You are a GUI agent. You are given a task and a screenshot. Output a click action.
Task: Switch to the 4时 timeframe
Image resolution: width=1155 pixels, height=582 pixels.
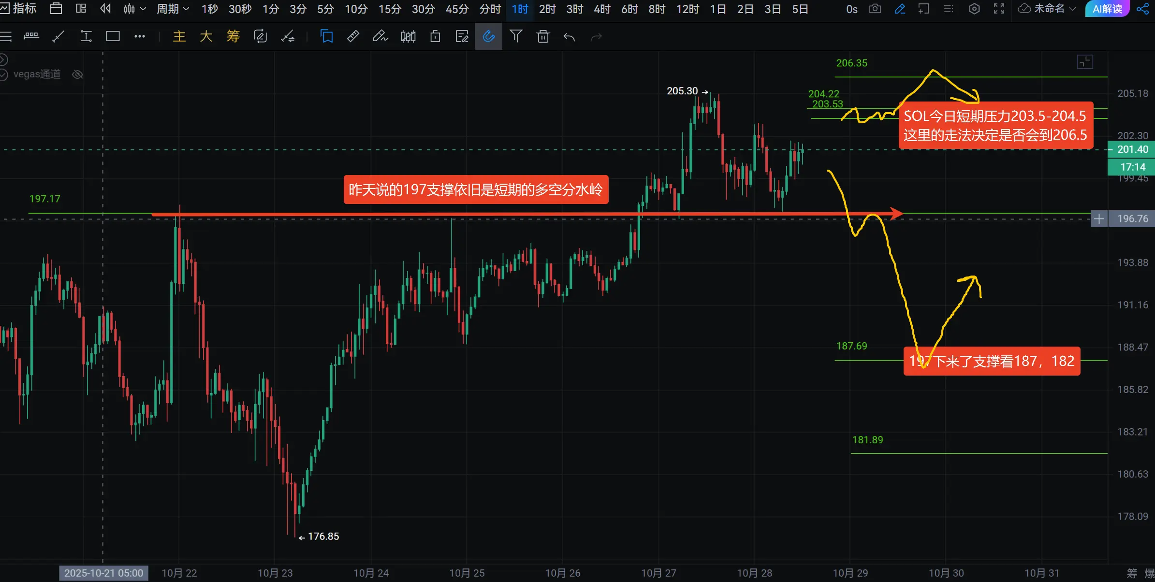(x=602, y=9)
